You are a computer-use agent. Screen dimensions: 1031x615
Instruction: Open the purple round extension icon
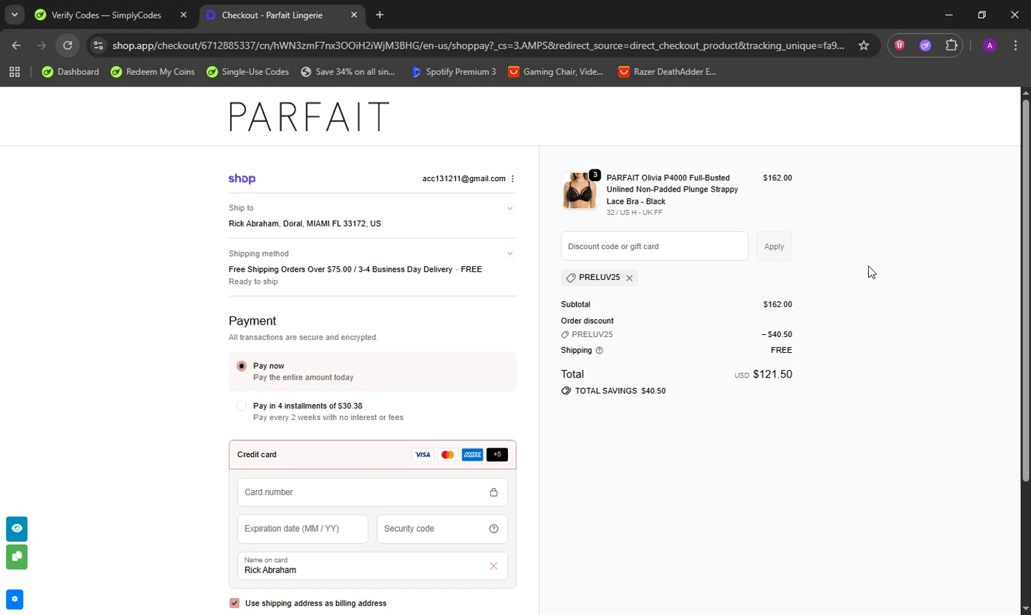pos(926,45)
